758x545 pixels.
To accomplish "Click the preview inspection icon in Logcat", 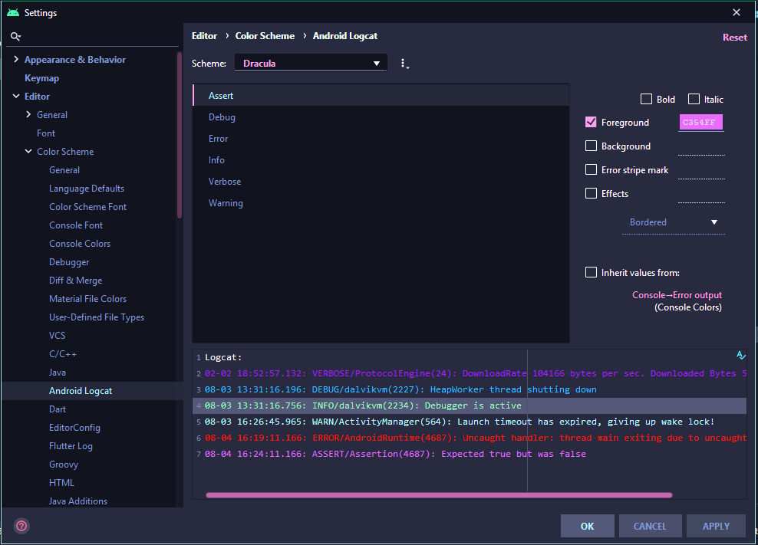I will pos(740,356).
